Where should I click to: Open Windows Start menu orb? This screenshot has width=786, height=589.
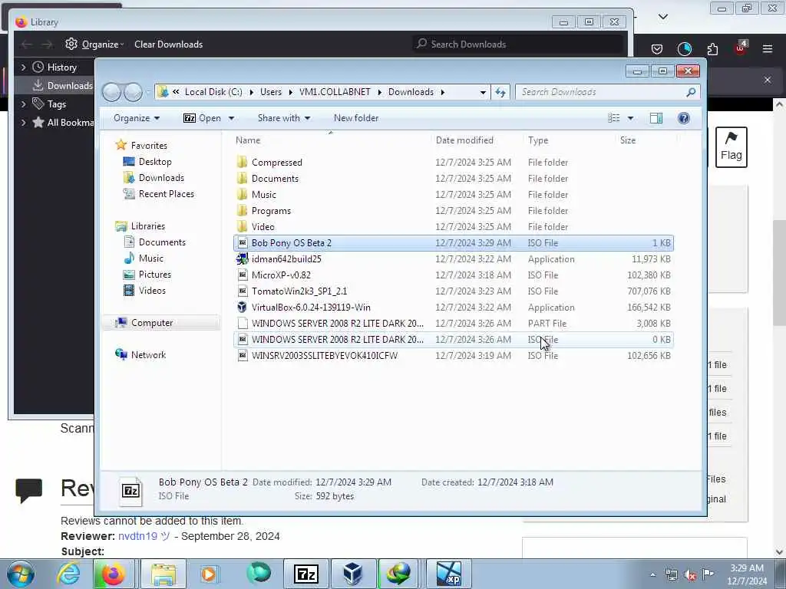[21, 574]
